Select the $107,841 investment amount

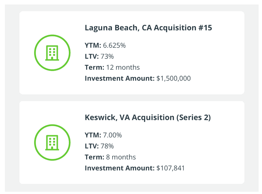pos(170,168)
